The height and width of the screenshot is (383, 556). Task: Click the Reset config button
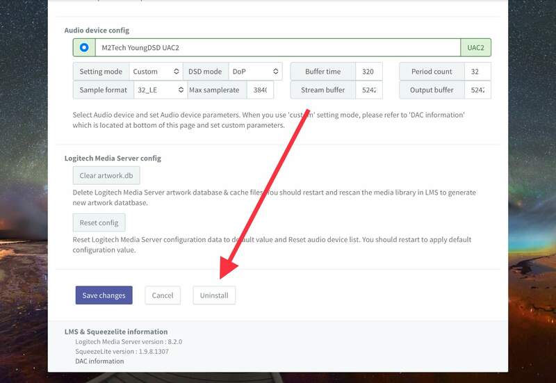(99, 222)
